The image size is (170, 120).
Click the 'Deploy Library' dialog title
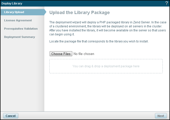(x=12, y=4)
